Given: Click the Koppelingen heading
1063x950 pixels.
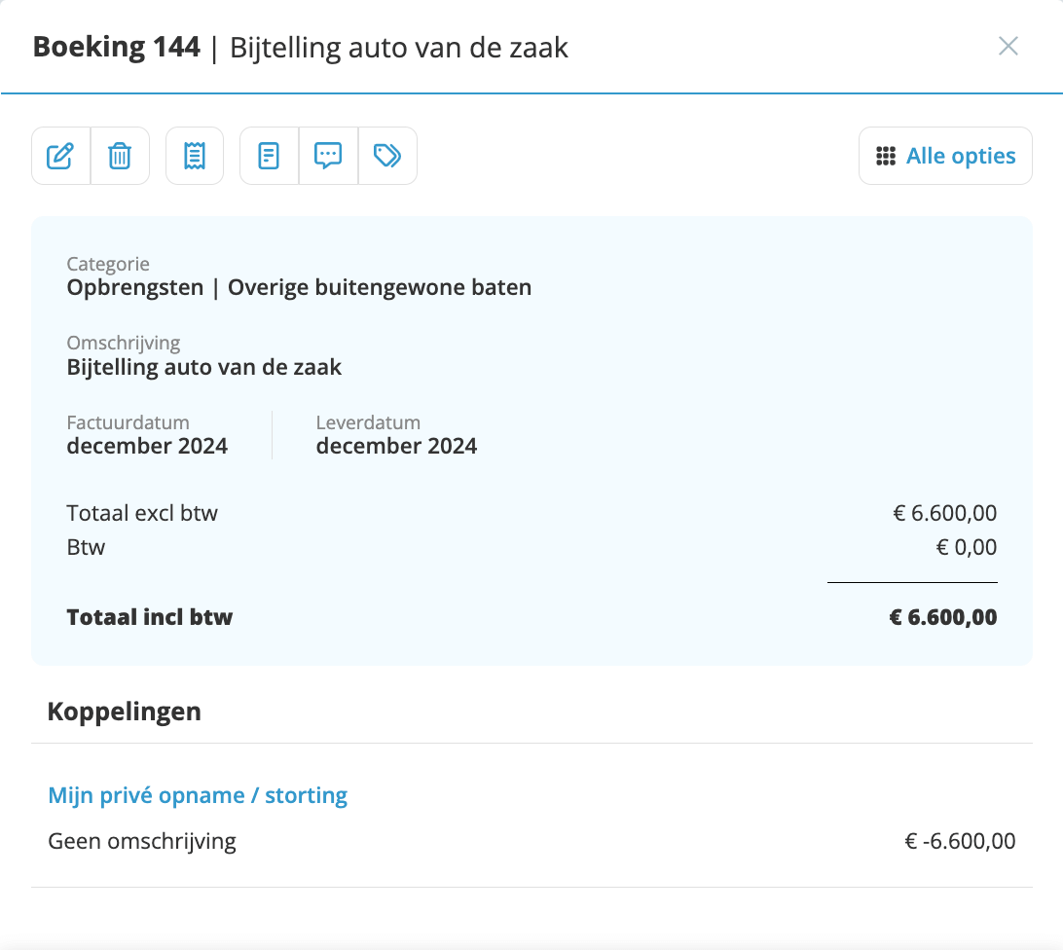Looking at the screenshot, I should point(124,712).
